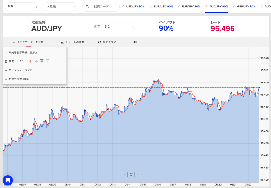Click the zoom out minus chart button
The width and height of the screenshot is (271, 188).
124,174
